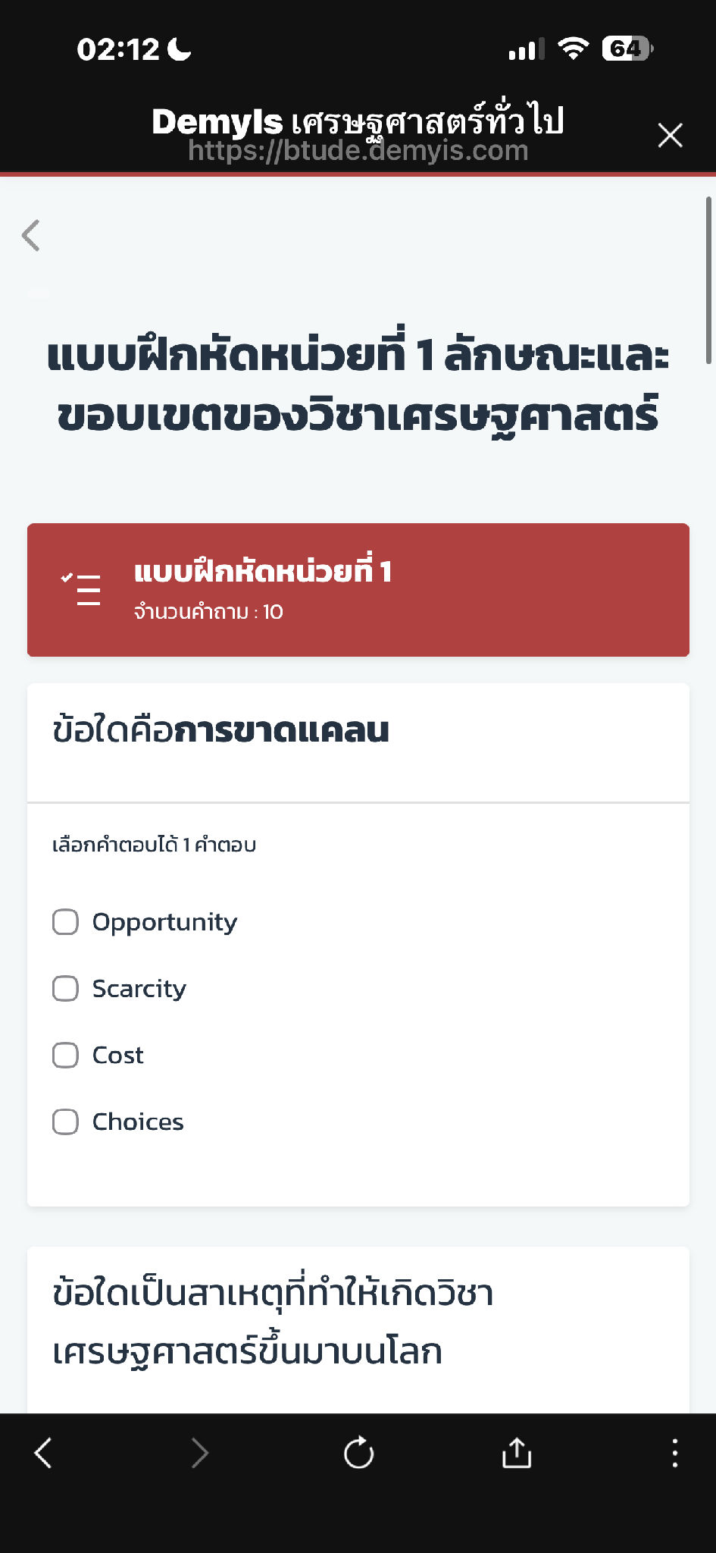Open the DemyIs เศรษฐศาสตร์ทั่วไป page title
Screen dimensions: 716x1553
pyautogui.click(x=358, y=121)
